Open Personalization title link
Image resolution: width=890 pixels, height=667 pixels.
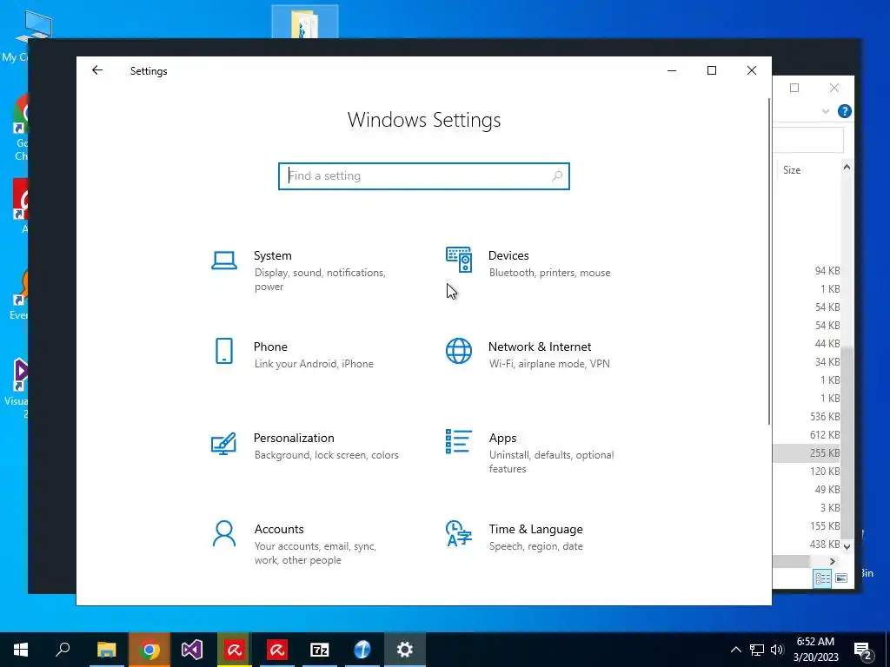[x=294, y=438]
